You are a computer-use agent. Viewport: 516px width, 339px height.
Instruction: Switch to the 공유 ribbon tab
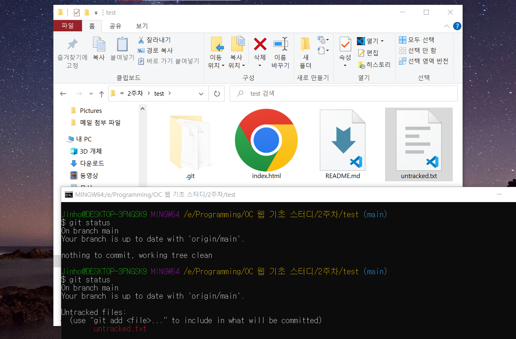pos(115,26)
